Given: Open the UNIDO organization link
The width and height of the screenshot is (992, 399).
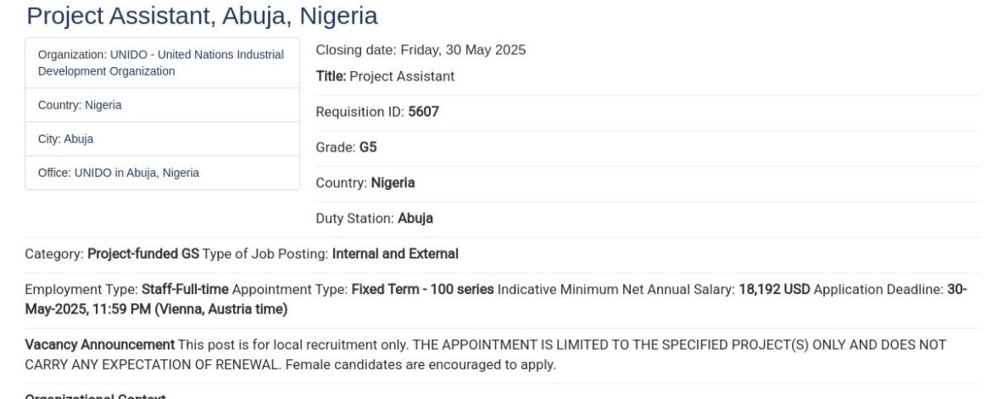Looking at the screenshot, I should [x=197, y=55].
